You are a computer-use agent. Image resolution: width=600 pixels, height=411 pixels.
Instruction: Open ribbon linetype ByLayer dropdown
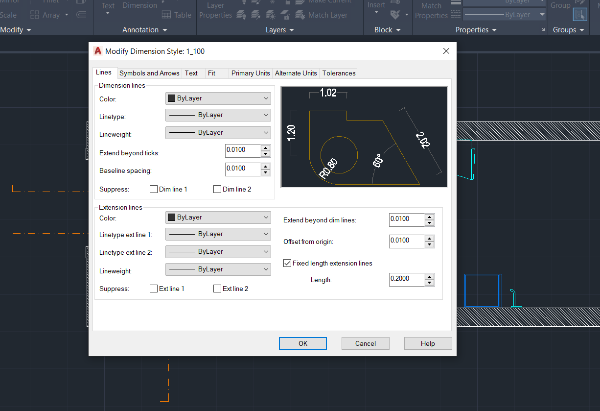[x=505, y=15]
